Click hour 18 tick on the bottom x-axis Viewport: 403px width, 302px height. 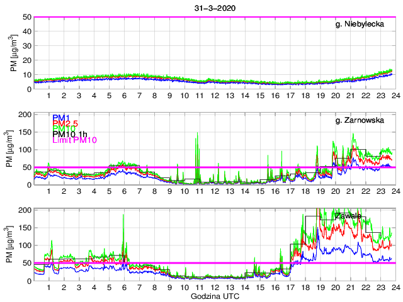[x=305, y=287]
